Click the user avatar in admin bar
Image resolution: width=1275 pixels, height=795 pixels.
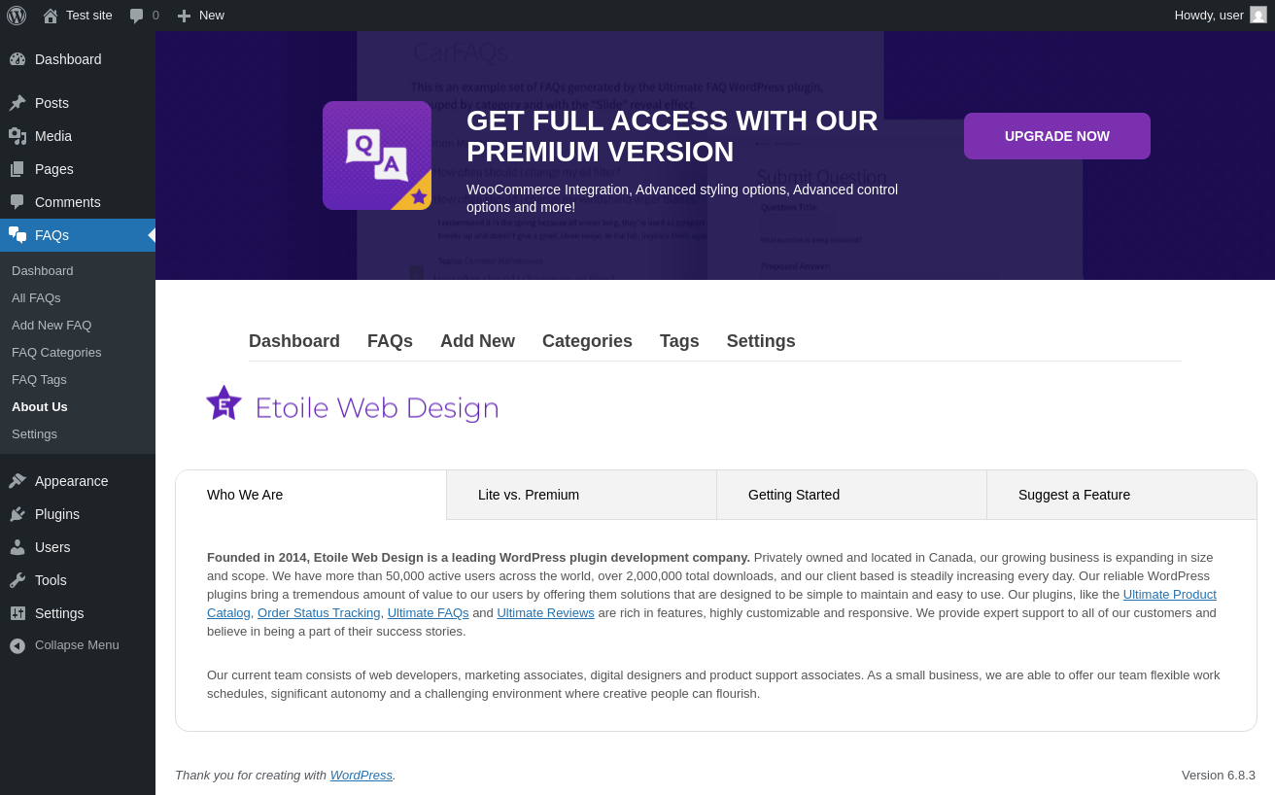(x=1258, y=16)
